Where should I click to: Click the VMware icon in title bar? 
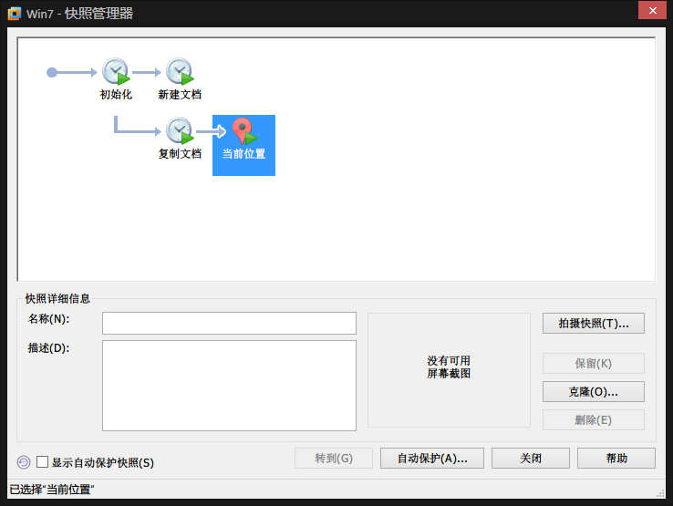[15, 14]
